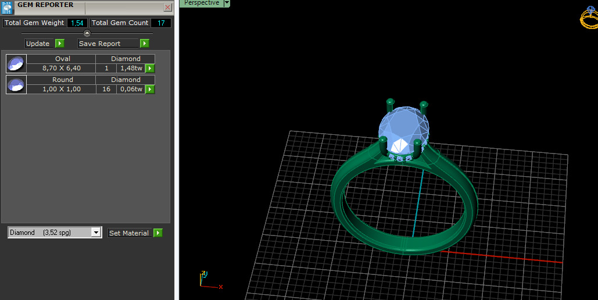
Task: Click the Total Gem Weight label
Action: [x=34, y=23]
